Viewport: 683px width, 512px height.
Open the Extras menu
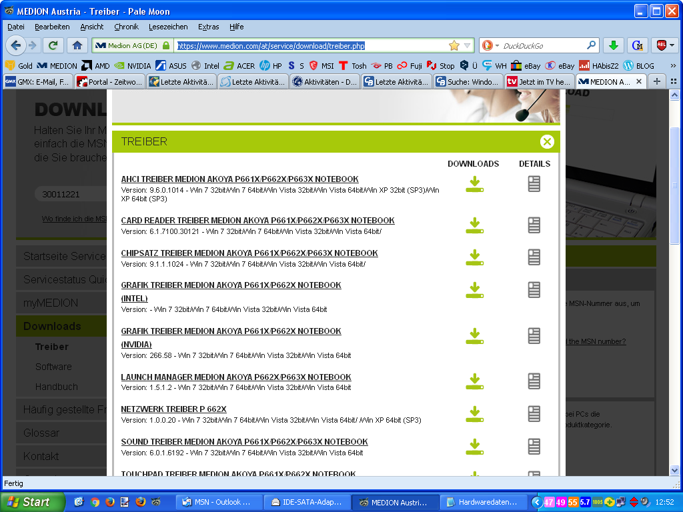(x=208, y=27)
